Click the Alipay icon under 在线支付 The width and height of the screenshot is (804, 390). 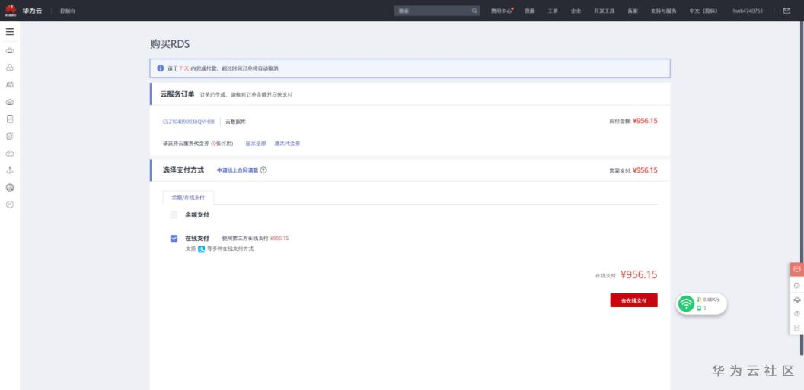click(x=202, y=249)
